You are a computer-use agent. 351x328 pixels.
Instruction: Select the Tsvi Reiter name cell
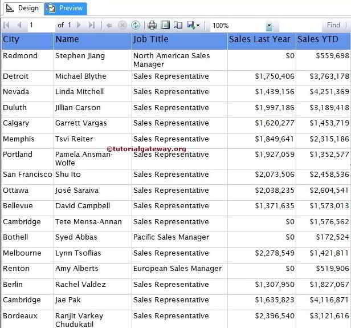point(93,141)
